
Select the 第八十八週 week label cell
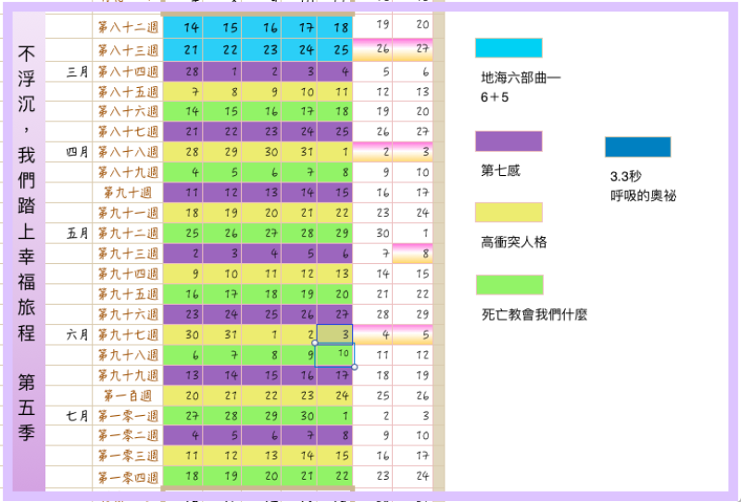pyautogui.click(x=128, y=152)
